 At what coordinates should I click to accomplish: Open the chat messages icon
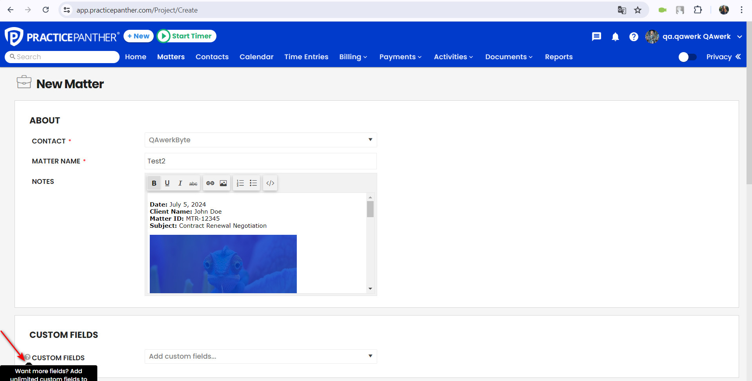point(596,36)
